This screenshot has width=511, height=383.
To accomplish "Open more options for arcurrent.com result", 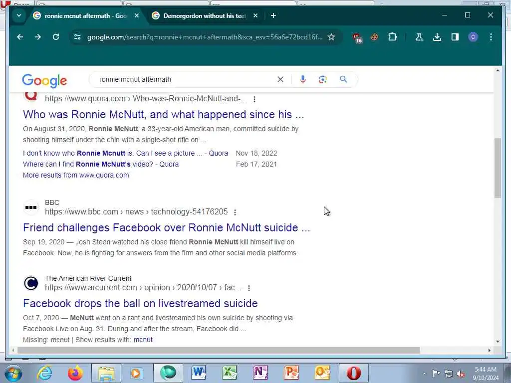I will tap(249, 288).
